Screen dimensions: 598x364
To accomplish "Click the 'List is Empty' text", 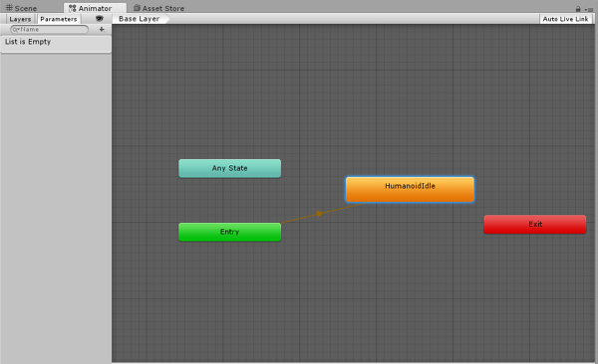I will click(28, 42).
